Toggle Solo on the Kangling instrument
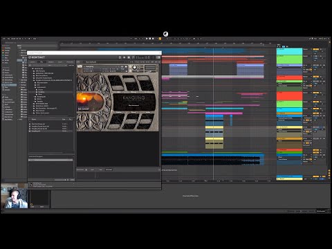The image size is (332, 249). (130, 66)
